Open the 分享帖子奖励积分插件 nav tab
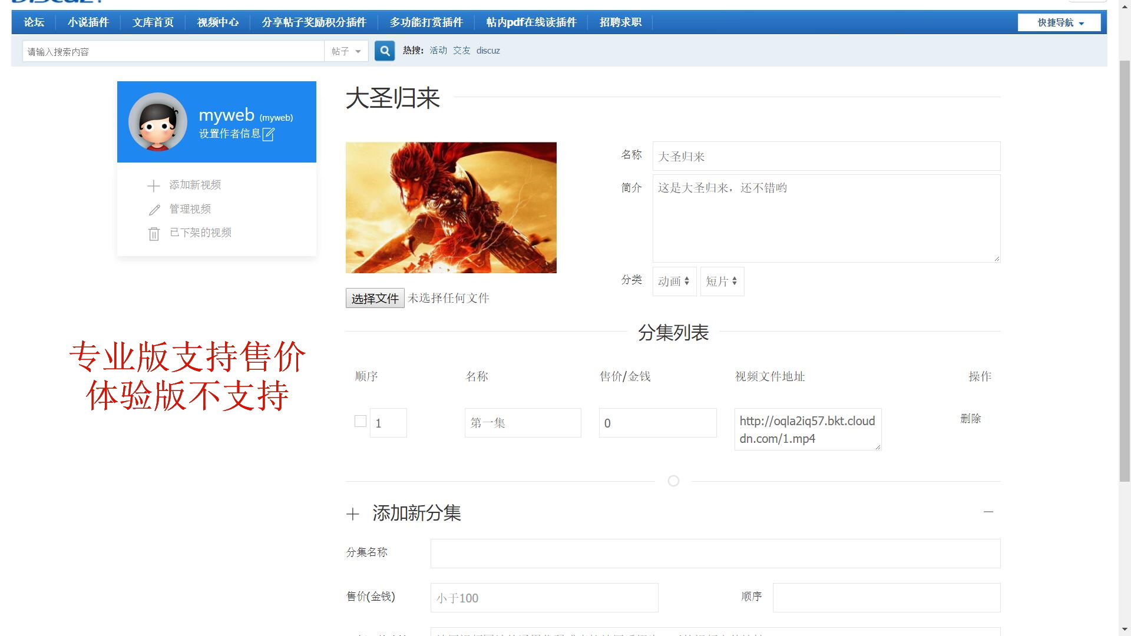Screen dimensions: 1131x636 pyautogui.click(x=314, y=22)
